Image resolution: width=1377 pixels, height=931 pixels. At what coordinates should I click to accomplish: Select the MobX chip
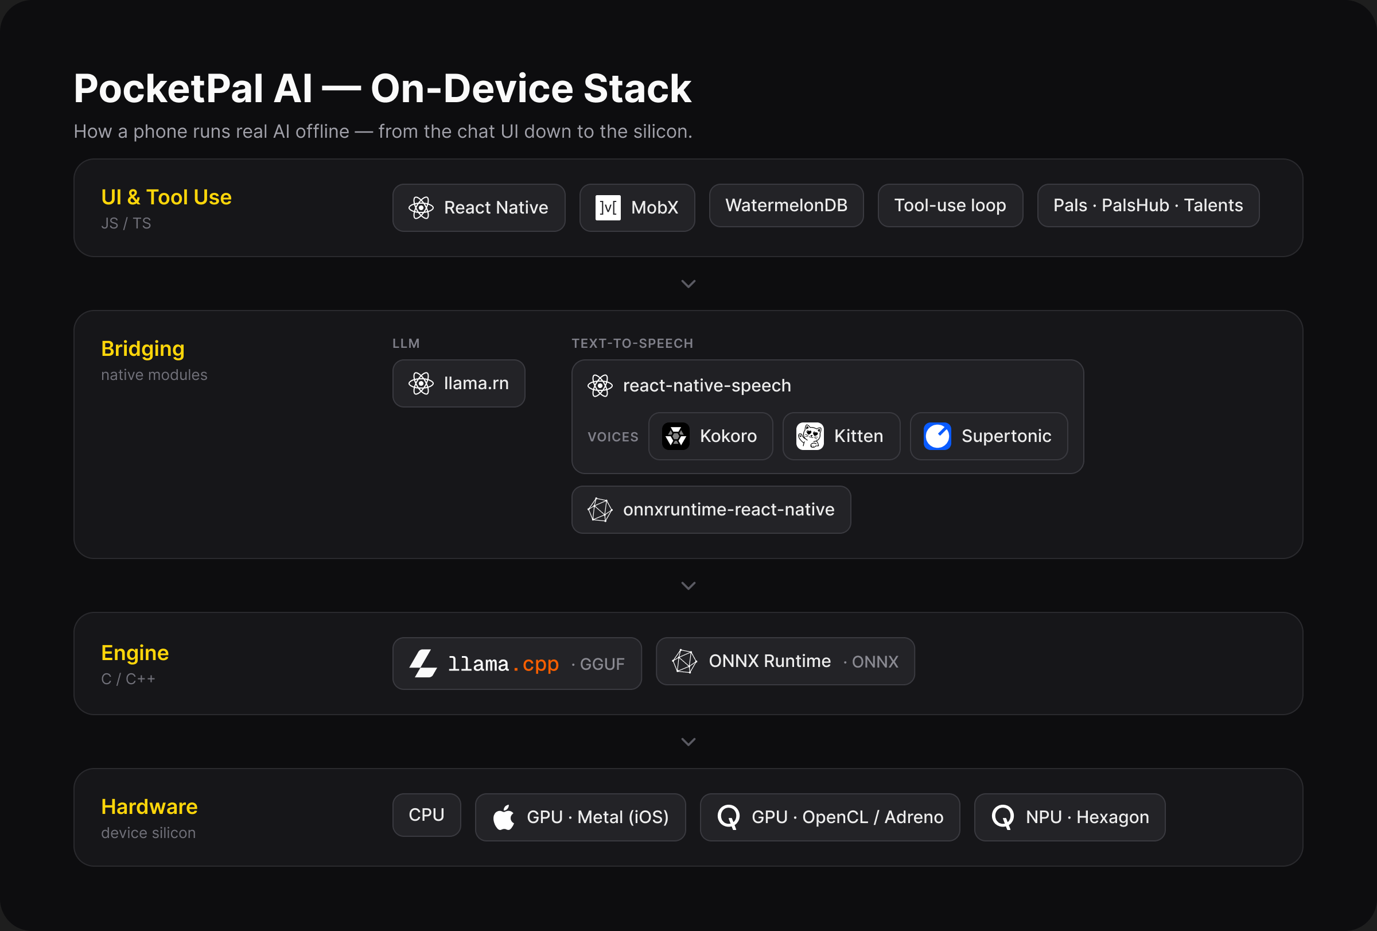(637, 207)
